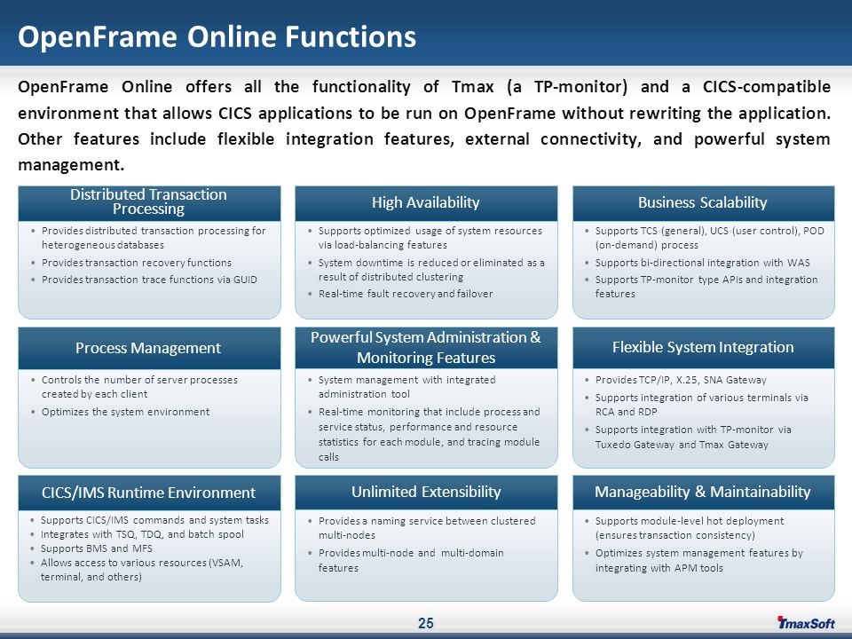Viewport: 852px width, 639px height.
Task: Click 'Provides transaction trace functions via GUID'
Action: coord(149,280)
